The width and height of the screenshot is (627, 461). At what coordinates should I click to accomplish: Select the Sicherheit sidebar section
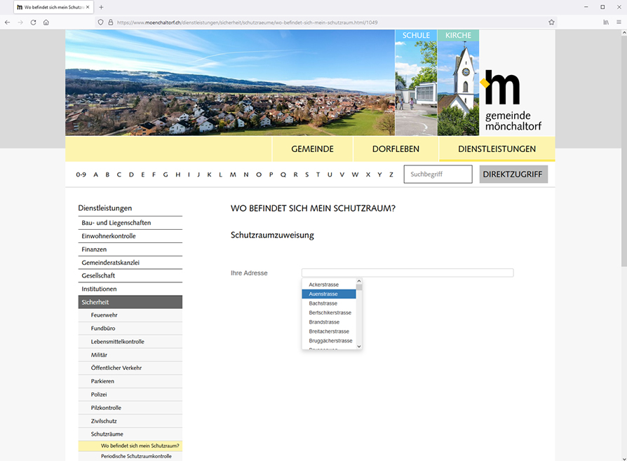[130, 302]
